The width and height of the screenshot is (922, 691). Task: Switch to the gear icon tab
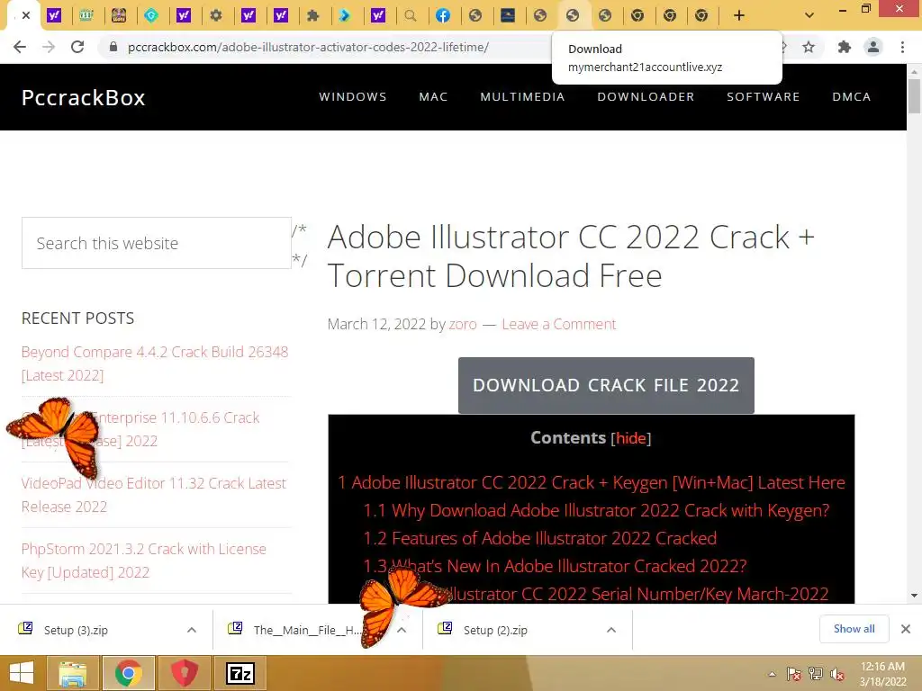216,15
